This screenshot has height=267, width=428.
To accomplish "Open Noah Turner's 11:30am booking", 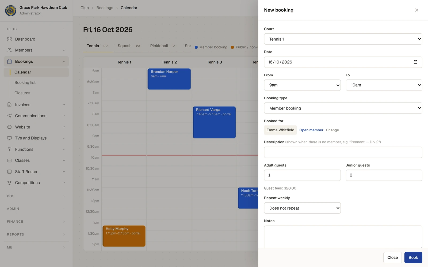I will pos(248,198).
